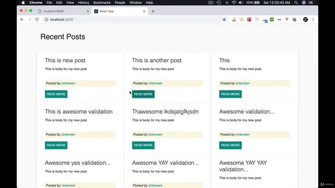Open the Bookmarks menu

click(x=102, y=3)
